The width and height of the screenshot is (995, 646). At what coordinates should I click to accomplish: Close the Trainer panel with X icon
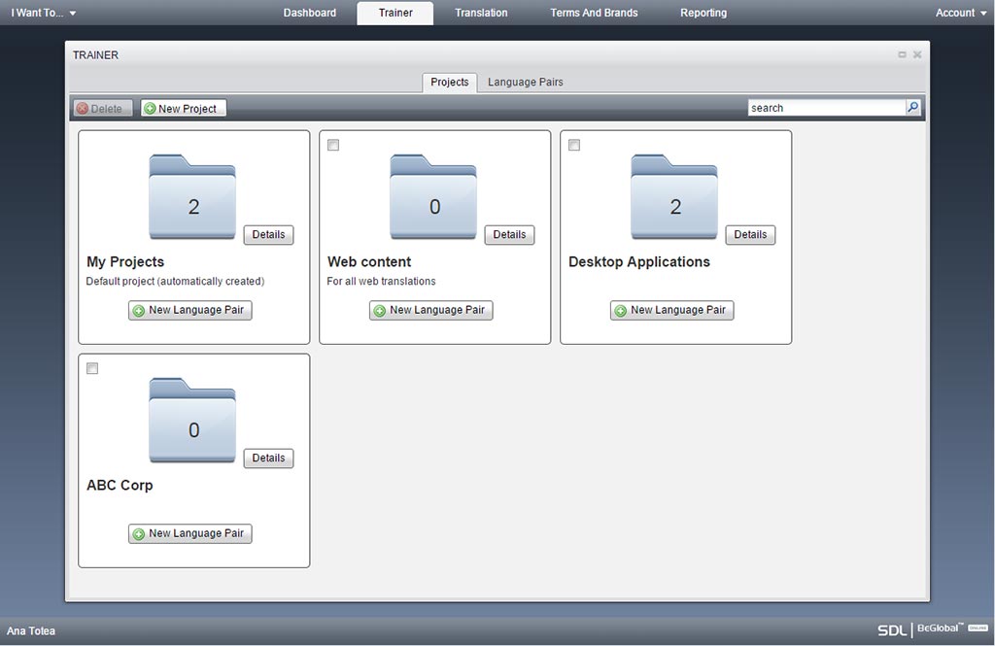pos(917,55)
